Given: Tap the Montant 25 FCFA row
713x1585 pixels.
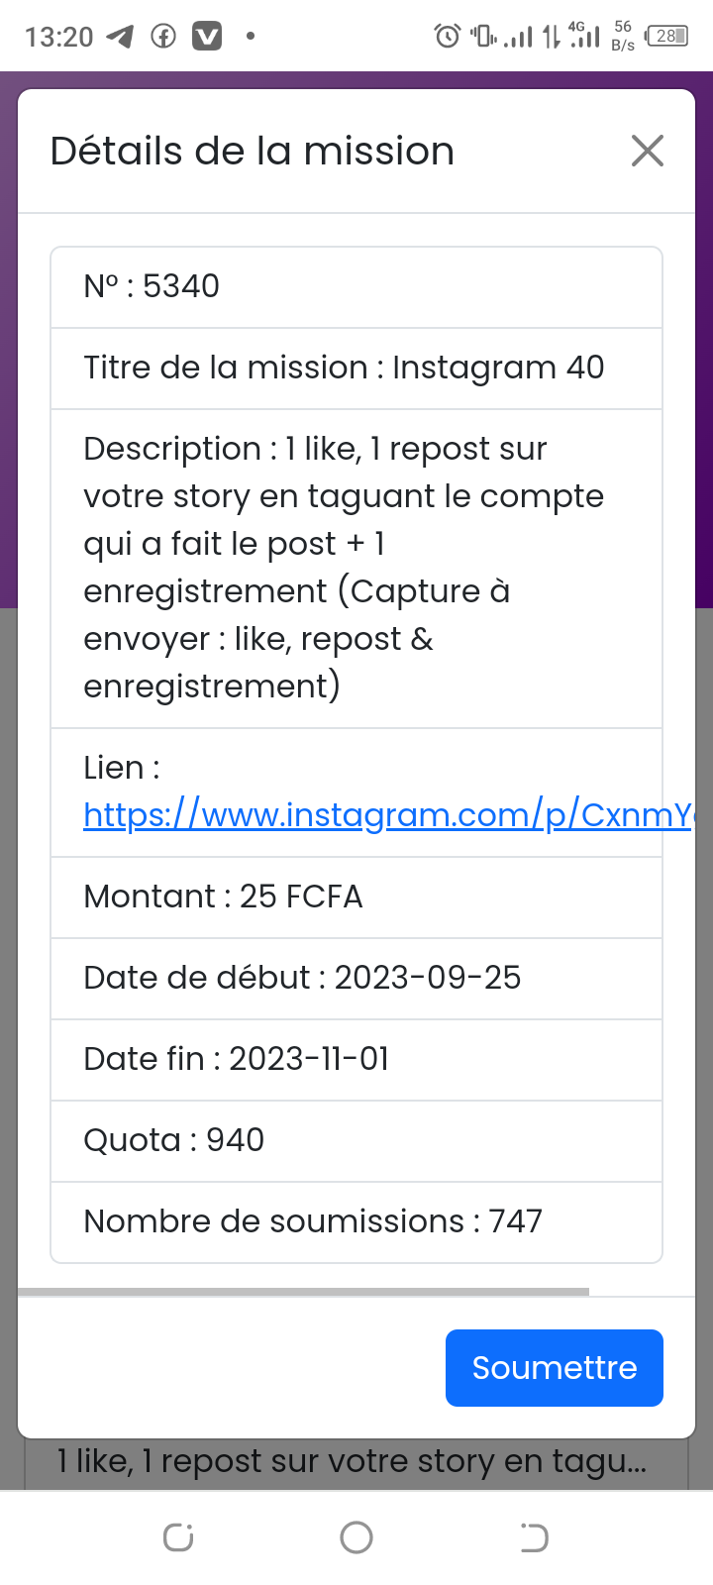Looking at the screenshot, I should pos(356,898).
